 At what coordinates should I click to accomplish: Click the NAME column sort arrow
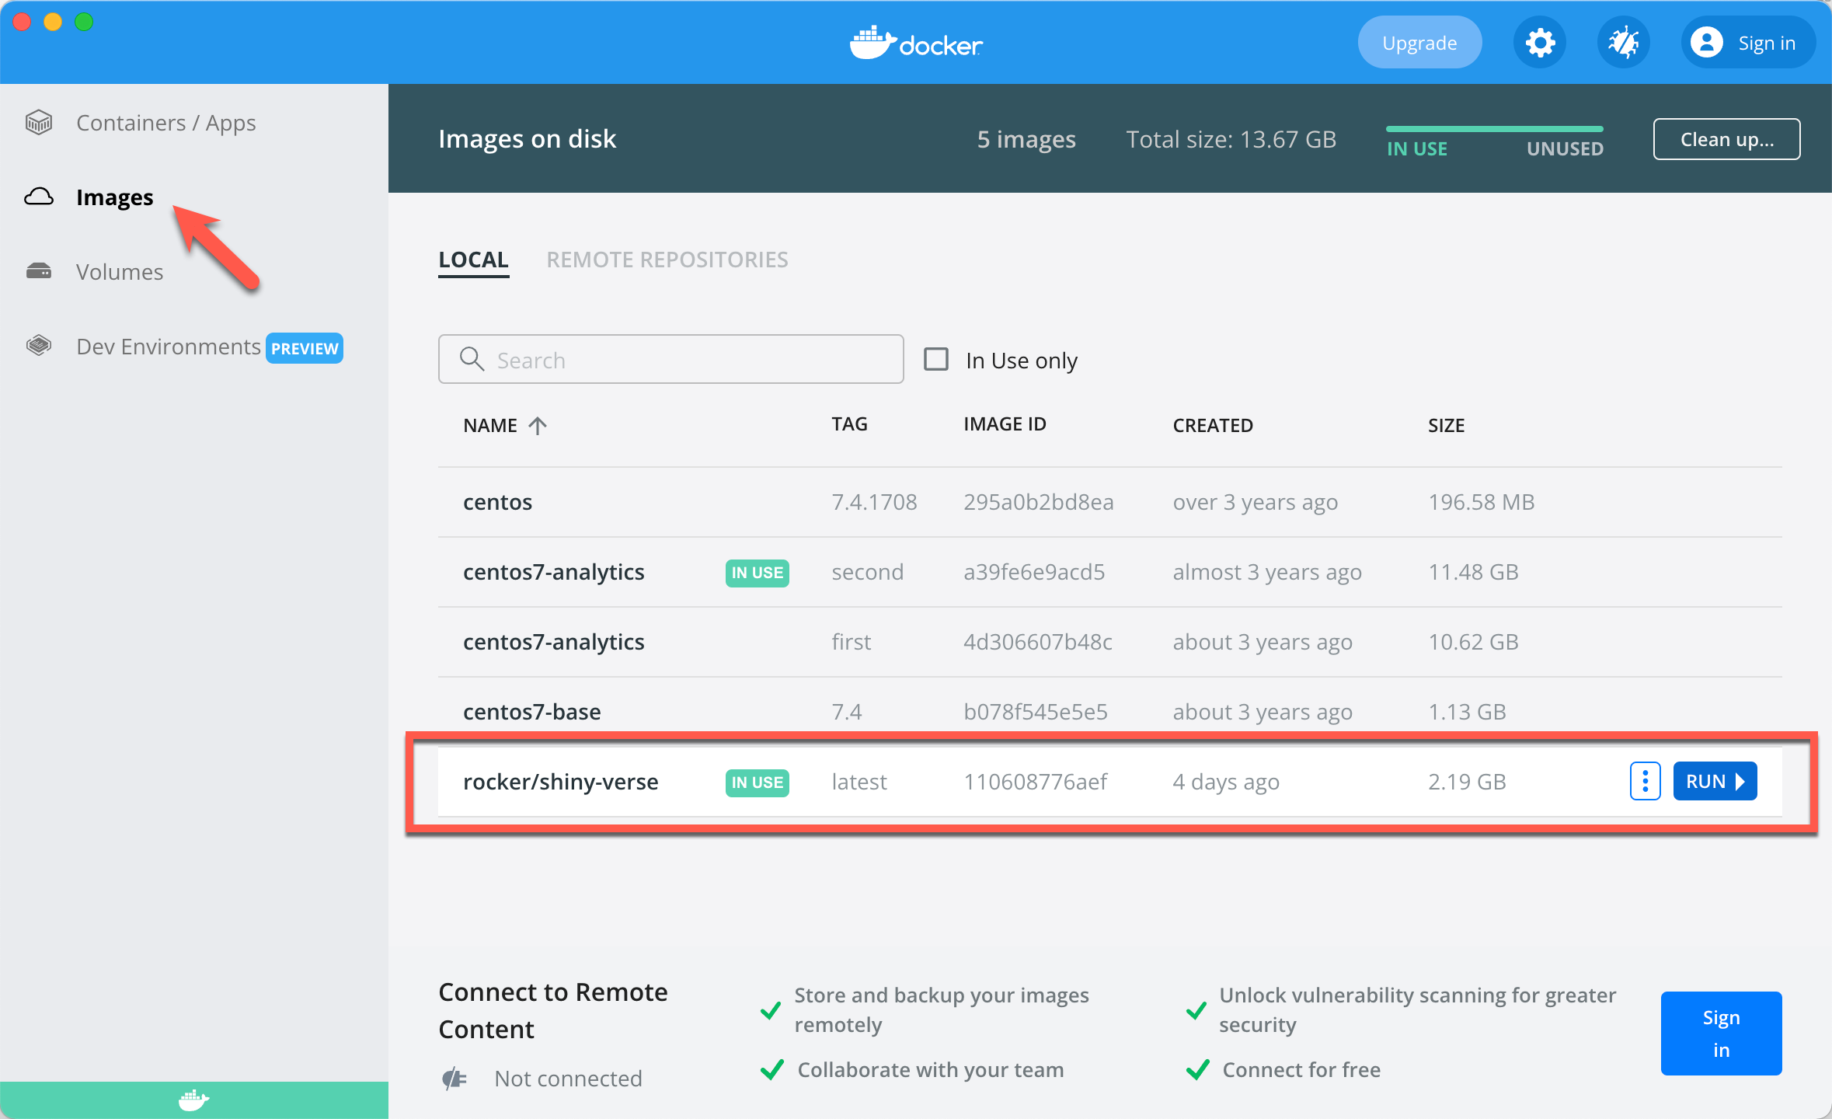(538, 425)
